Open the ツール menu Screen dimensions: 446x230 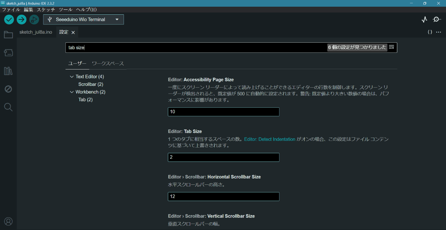[66, 10]
